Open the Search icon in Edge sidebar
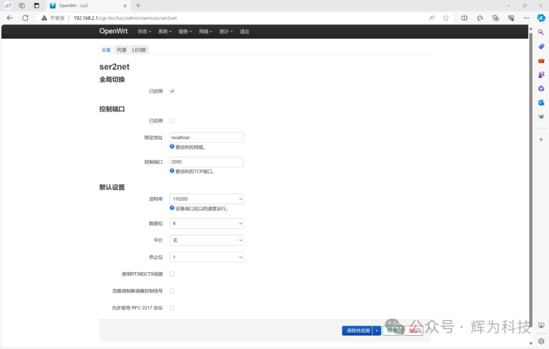The width and height of the screenshot is (549, 349). tap(541, 31)
